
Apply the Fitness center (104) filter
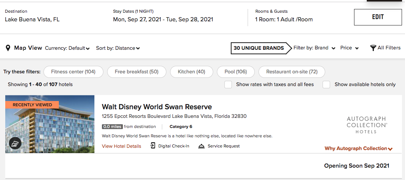[73, 72]
